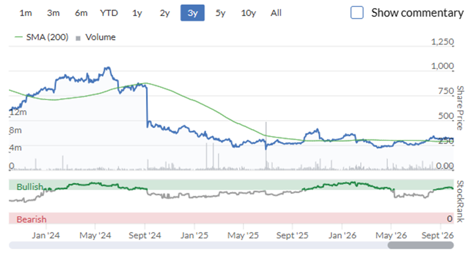Click the 8m volume axis label
The height and width of the screenshot is (255, 471).
click(16, 130)
